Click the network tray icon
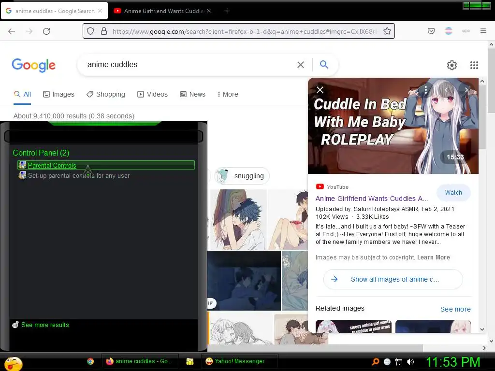This screenshot has width=495, height=371. (399, 362)
